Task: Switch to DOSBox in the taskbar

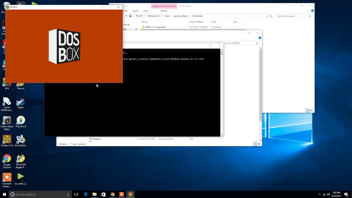Action: pyautogui.click(x=130, y=194)
